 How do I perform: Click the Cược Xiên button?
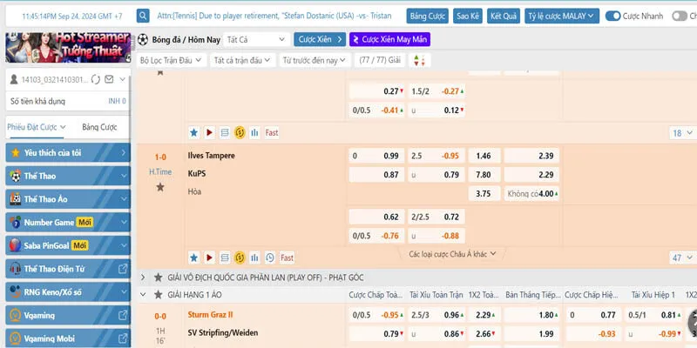point(318,39)
